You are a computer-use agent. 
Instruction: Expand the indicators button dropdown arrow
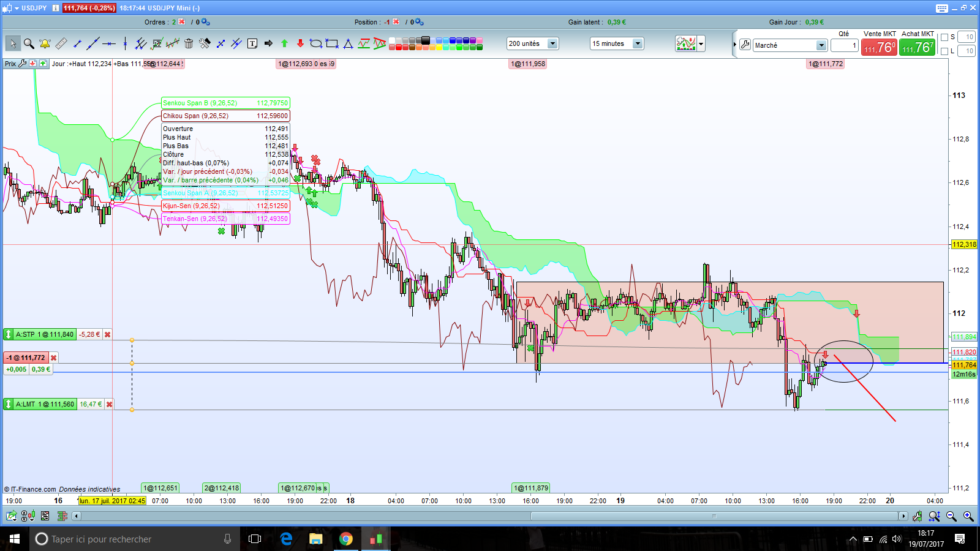click(x=701, y=43)
